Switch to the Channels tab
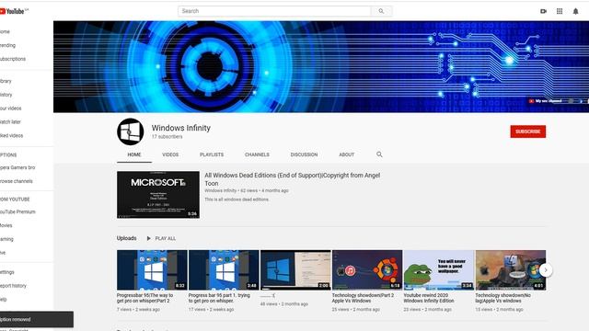Image resolution: width=589 pixels, height=331 pixels. click(x=257, y=154)
